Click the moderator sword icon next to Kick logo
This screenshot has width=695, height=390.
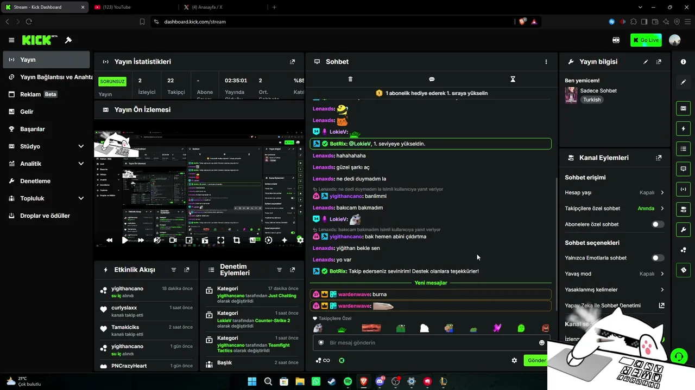68,40
